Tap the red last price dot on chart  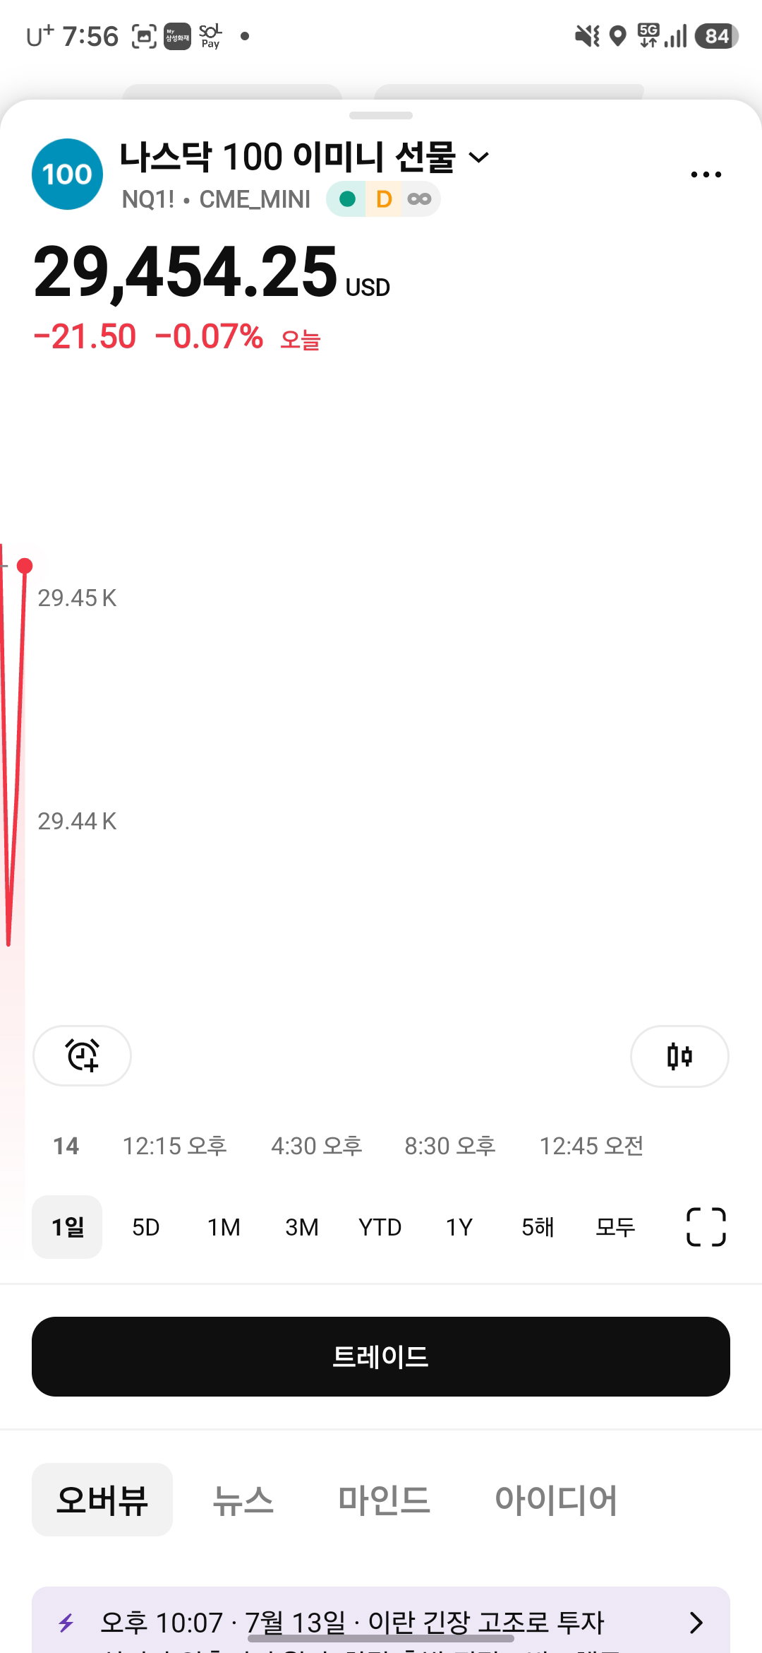pos(25,566)
